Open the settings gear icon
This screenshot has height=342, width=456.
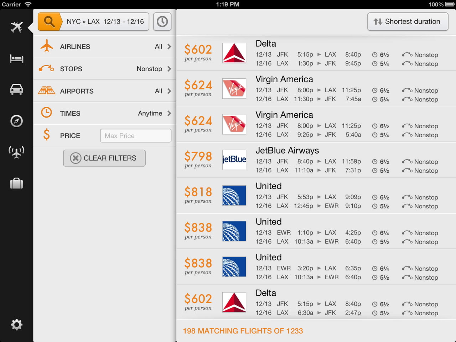point(16,325)
